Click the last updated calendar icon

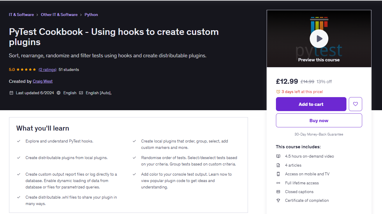[11, 93]
